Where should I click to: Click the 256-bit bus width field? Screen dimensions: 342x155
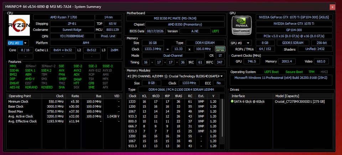322,43
